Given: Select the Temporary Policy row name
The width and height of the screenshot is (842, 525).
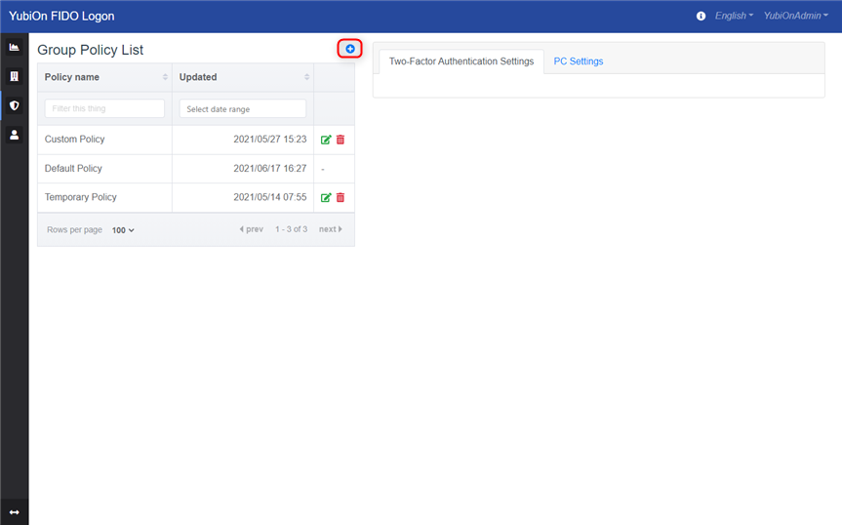Looking at the screenshot, I should [x=81, y=197].
